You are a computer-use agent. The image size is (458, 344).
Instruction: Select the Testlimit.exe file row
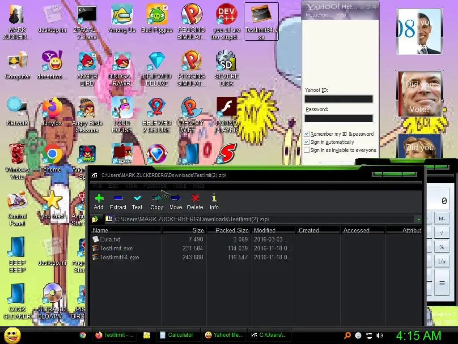pos(256,248)
